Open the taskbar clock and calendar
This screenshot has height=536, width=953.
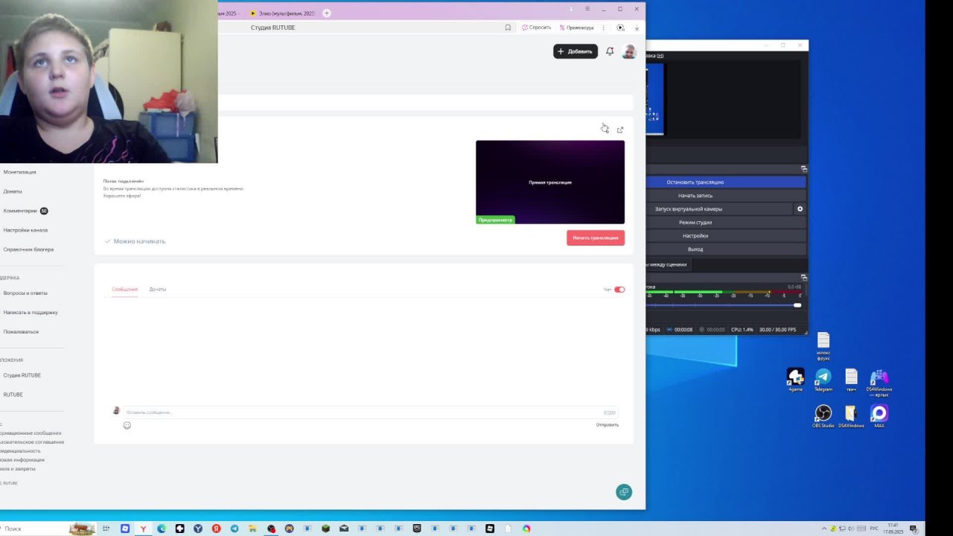tap(893, 529)
